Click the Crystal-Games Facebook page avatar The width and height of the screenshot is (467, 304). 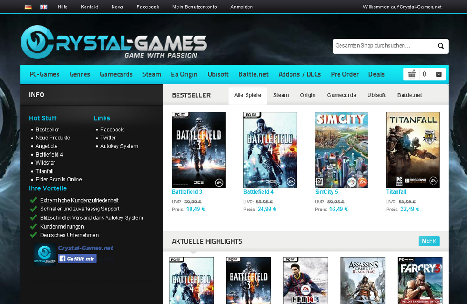(x=45, y=254)
